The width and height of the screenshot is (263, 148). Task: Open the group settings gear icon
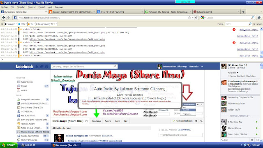[196, 121]
